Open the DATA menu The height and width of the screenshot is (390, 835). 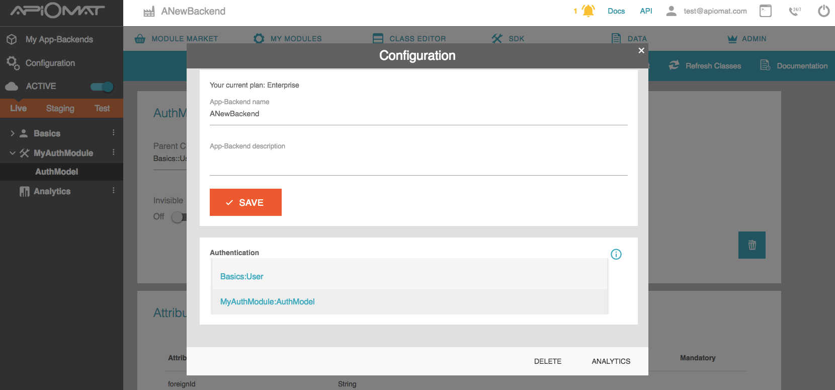coord(637,39)
